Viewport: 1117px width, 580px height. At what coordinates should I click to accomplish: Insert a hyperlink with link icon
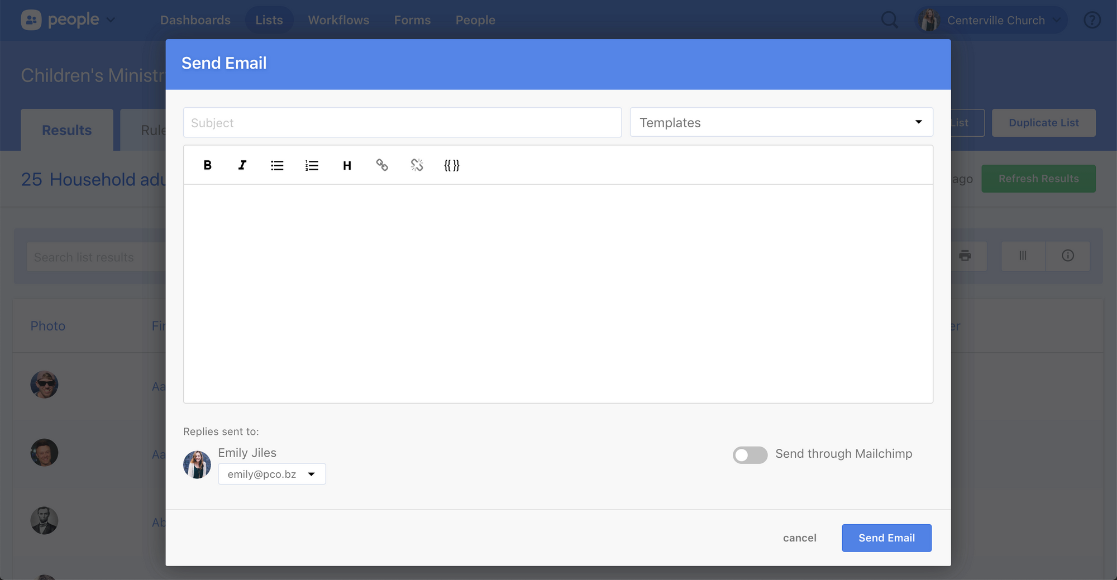[x=382, y=165]
